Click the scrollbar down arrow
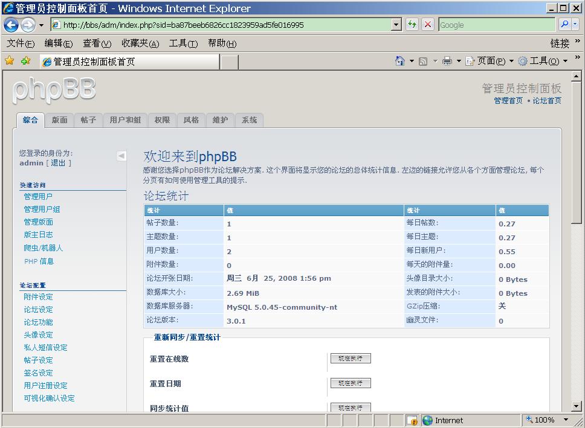 tap(577, 406)
